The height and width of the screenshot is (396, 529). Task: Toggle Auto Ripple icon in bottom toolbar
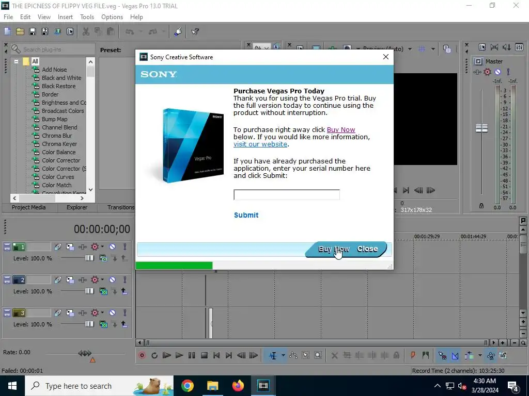[469, 355]
